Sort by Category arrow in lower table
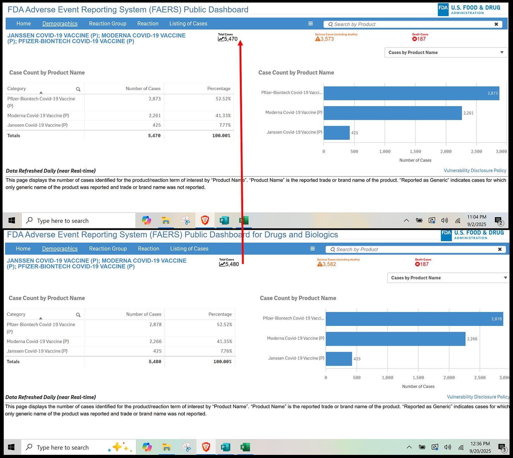 tap(41, 318)
